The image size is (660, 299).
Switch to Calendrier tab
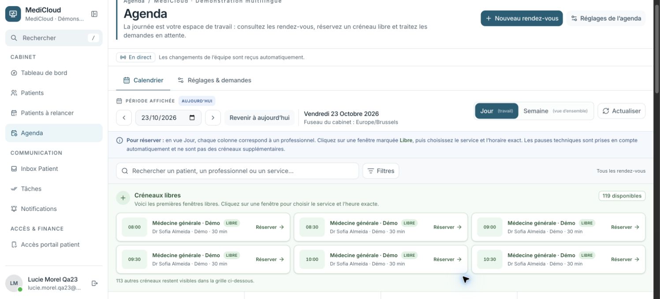(143, 80)
